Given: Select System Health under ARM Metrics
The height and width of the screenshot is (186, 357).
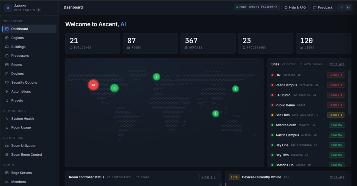Looking at the screenshot, I should [29, 119].
